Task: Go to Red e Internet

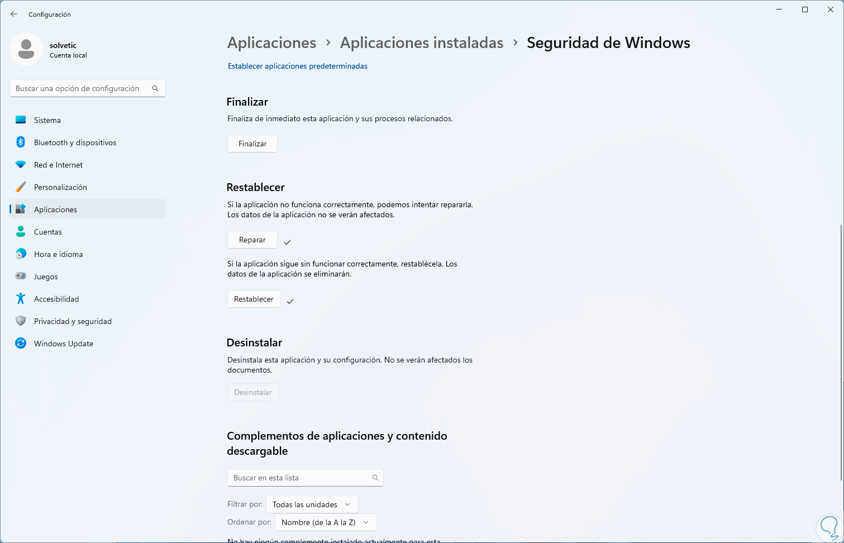Action: click(x=88, y=165)
